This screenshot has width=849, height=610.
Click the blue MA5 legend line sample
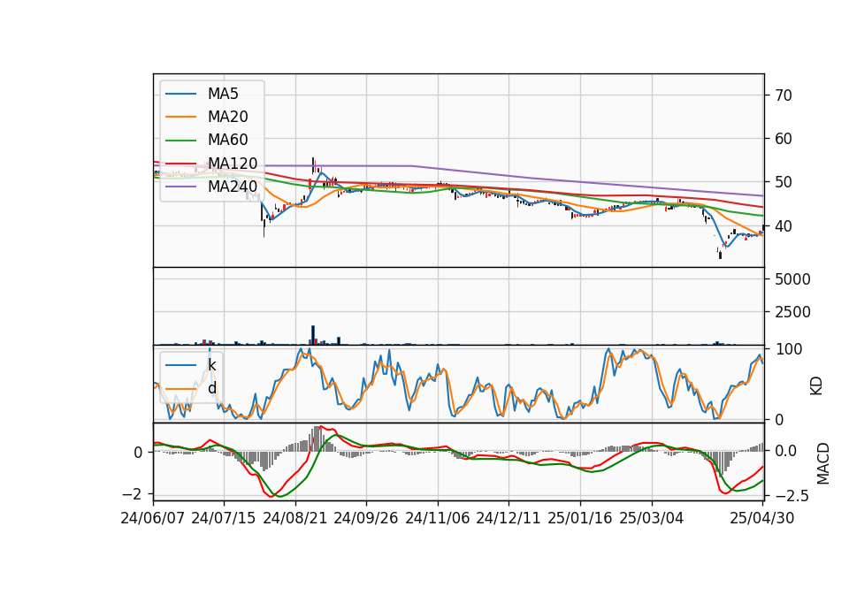[x=180, y=94]
